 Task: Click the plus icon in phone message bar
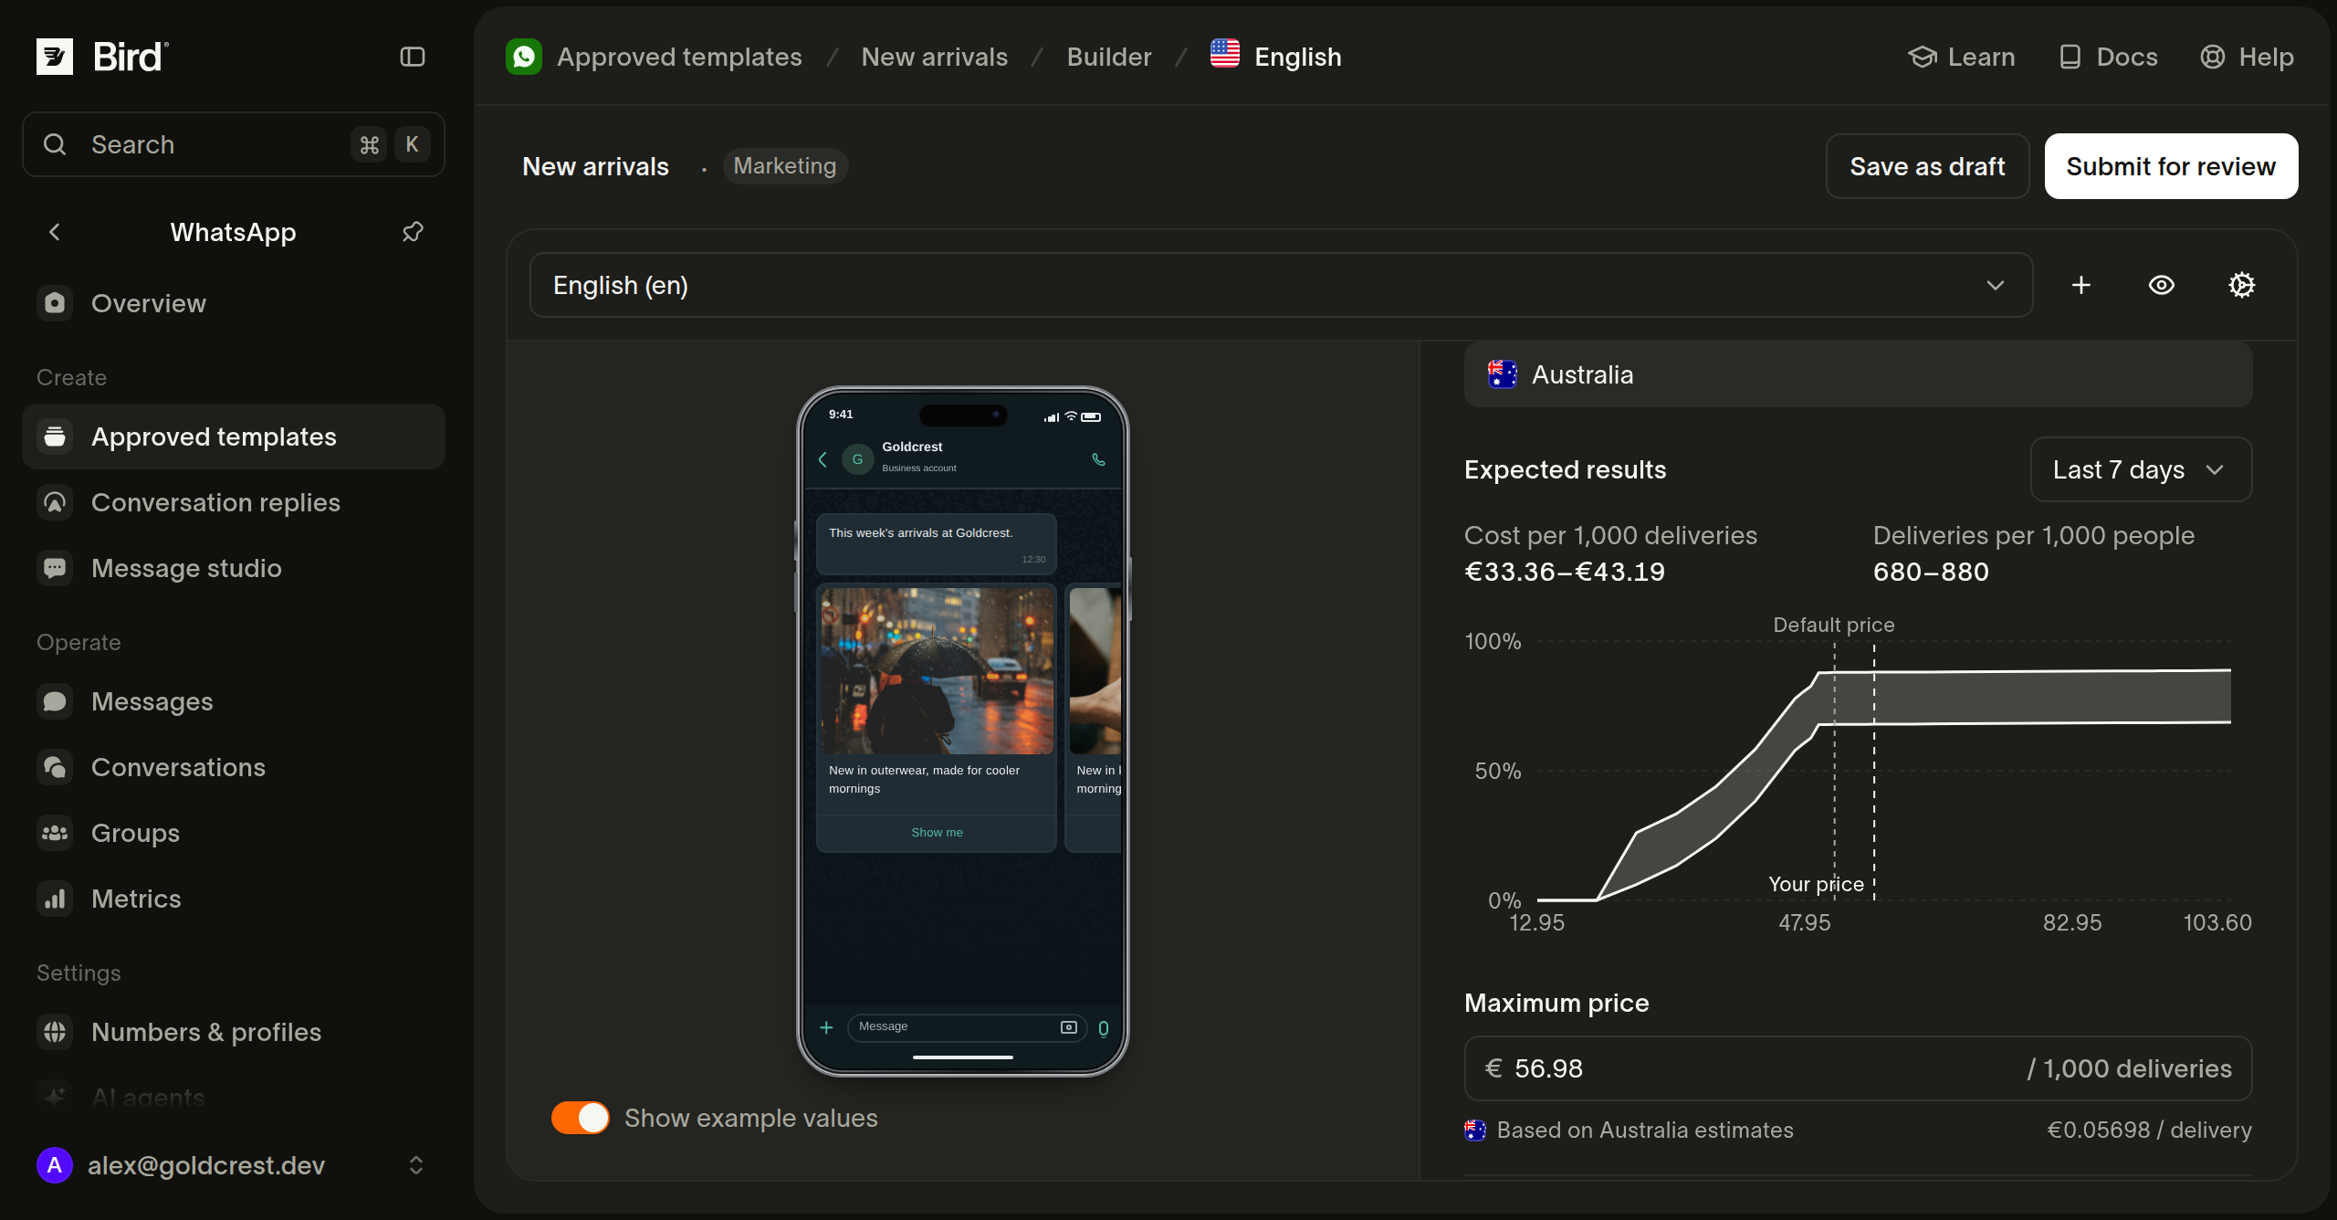pos(826,1027)
